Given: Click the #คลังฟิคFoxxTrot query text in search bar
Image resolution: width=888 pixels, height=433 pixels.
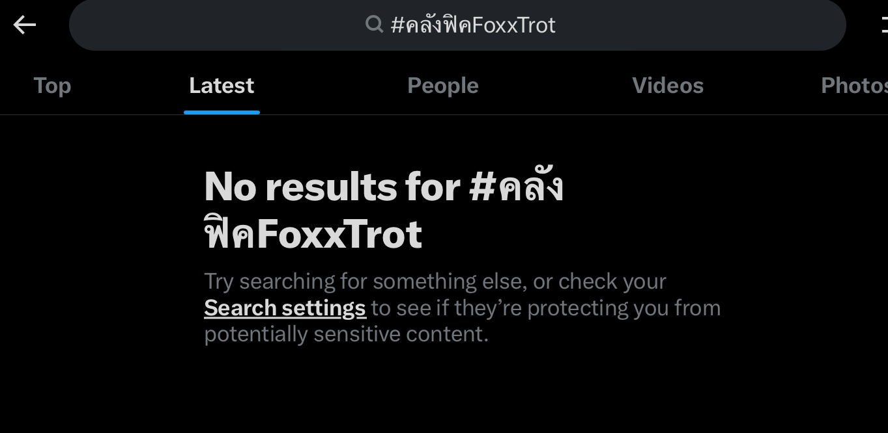Looking at the screenshot, I should 473,25.
